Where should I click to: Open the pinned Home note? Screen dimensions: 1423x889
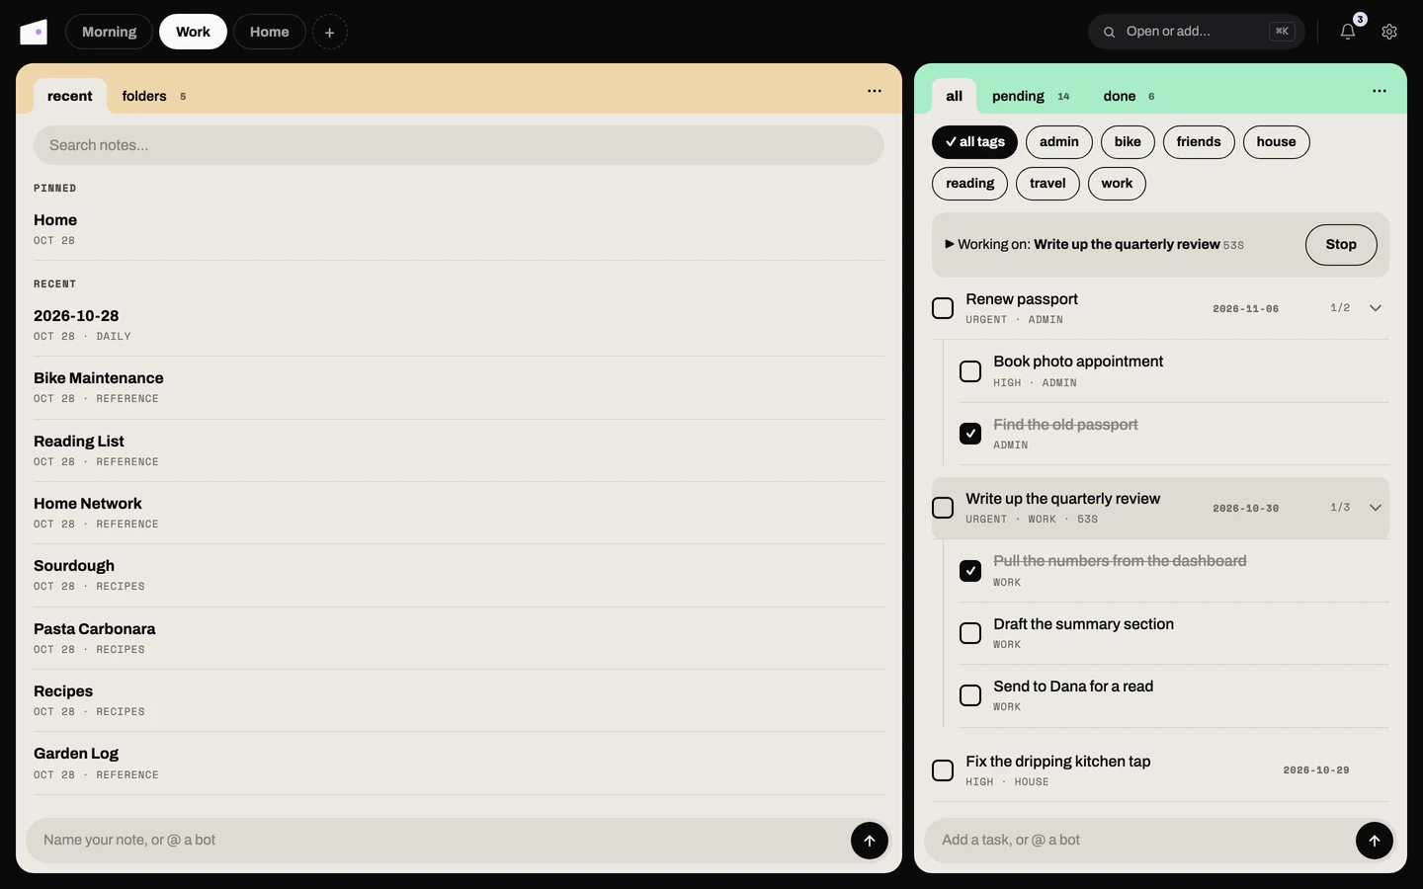click(x=459, y=229)
